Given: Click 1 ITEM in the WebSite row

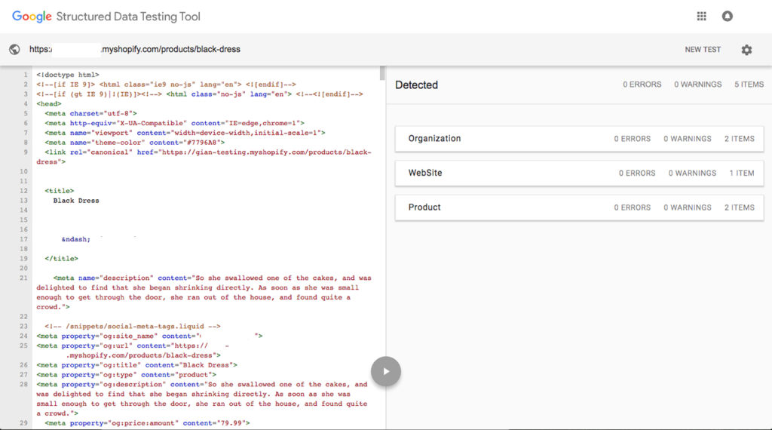Looking at the screenshot, I should (x=742, y=174).
